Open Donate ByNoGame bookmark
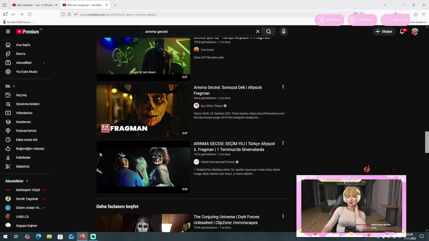 [19, 22]
